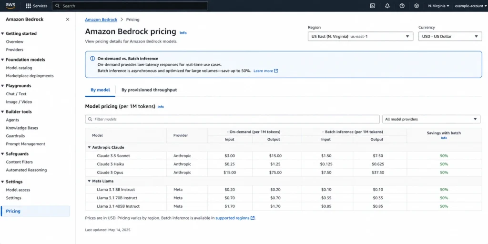The width and height of the screenshot is (488, 244).
Task: Open Providers in sidebar
Action: pos(15,50)
